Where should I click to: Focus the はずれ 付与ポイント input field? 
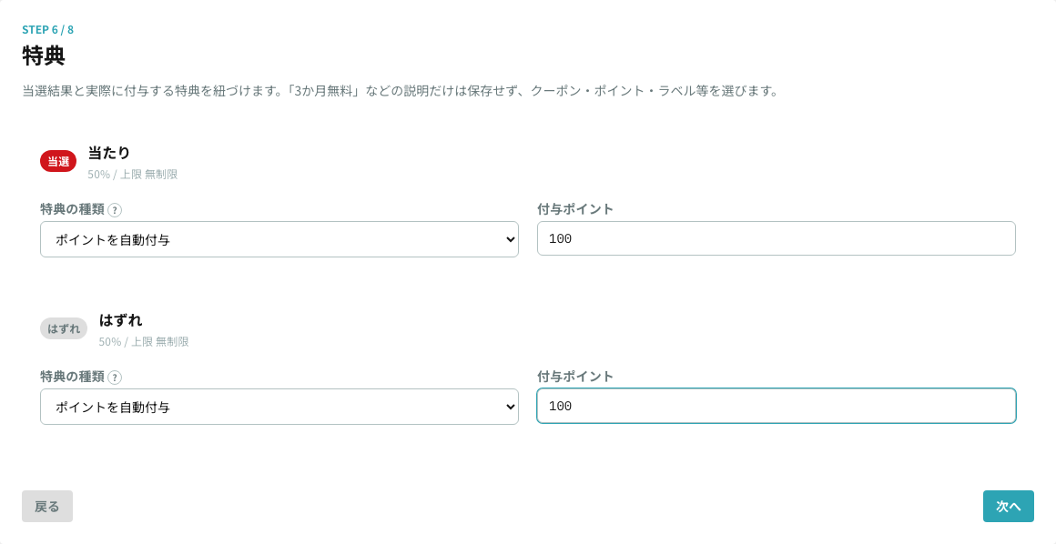point(776,406)
